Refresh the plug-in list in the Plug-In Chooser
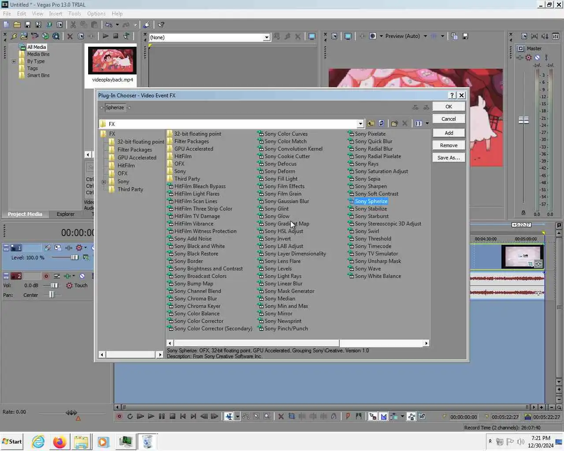This screenshot has height=451, width=564. point(381,124)
